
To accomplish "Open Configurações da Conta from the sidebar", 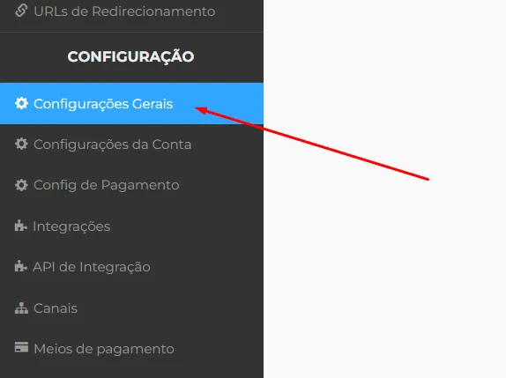I will [x=113, y=145].
